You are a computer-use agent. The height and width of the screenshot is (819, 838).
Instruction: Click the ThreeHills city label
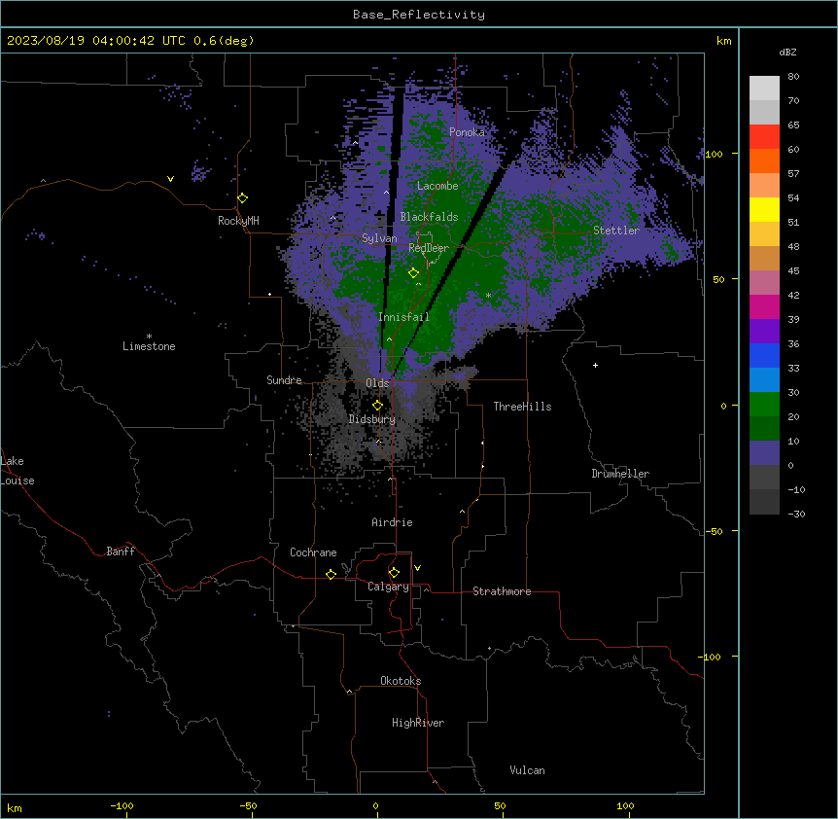tap(522, 407)
